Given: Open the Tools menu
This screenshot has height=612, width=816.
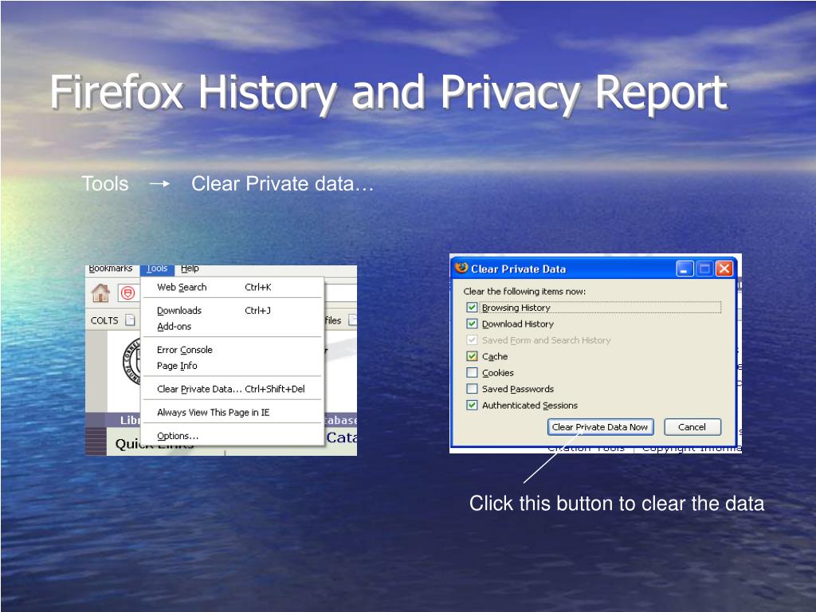Looking at the screenshot, I should click(157, 269).
